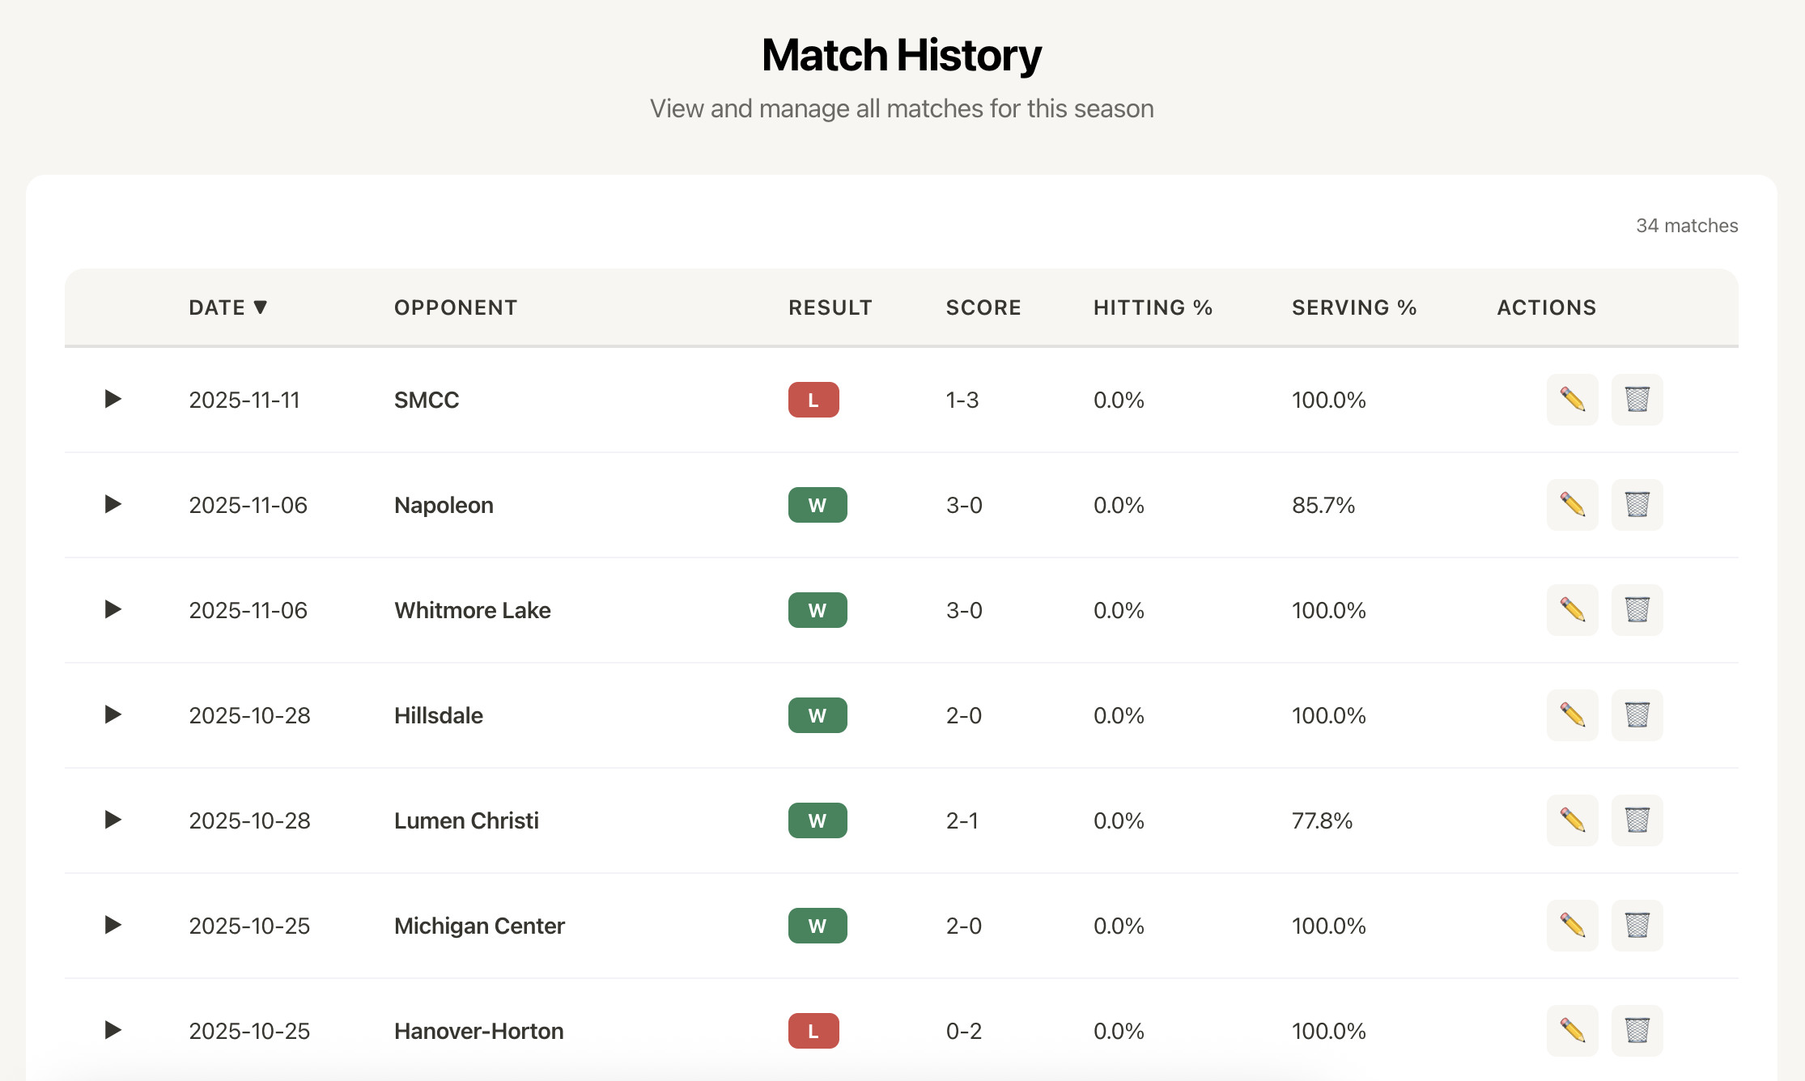The image size is (1805, 1081).
Task: Click the W result badge for Napoleon
Action: [x=818, y=504]
